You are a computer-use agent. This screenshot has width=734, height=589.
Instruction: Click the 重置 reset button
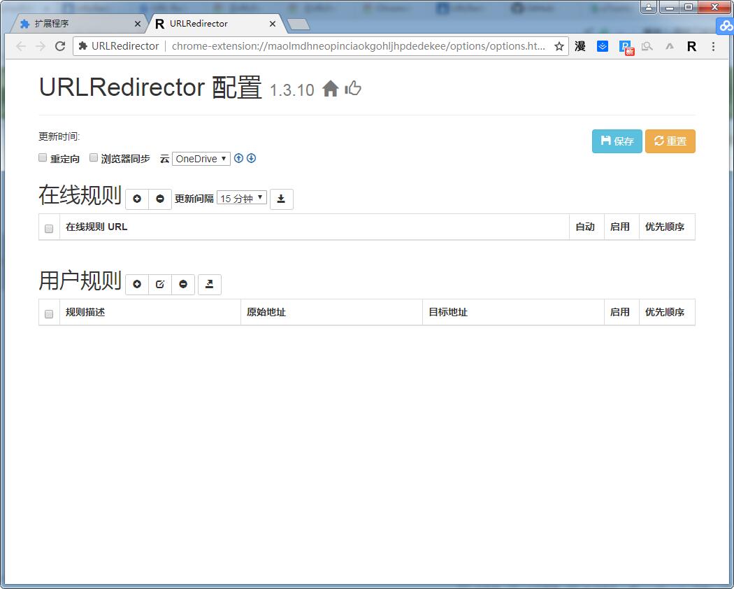(x=670, y=141)
